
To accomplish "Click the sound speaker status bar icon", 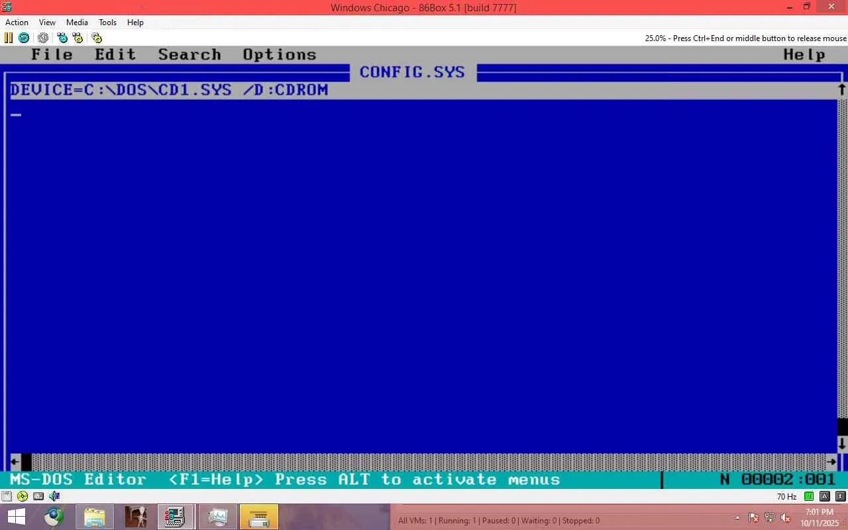I will (54, 496).
